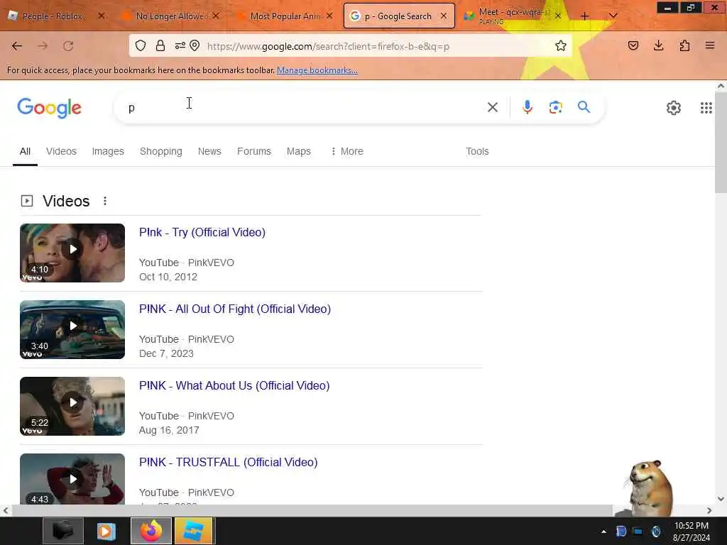The width and height of the screenshot is (727, 545).
Task: Save to Pocket icon in toolbar
Action: click(x=633, y=45)
